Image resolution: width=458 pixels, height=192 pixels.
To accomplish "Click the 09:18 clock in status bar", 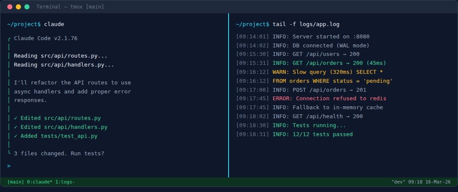I will pos(415,182).
